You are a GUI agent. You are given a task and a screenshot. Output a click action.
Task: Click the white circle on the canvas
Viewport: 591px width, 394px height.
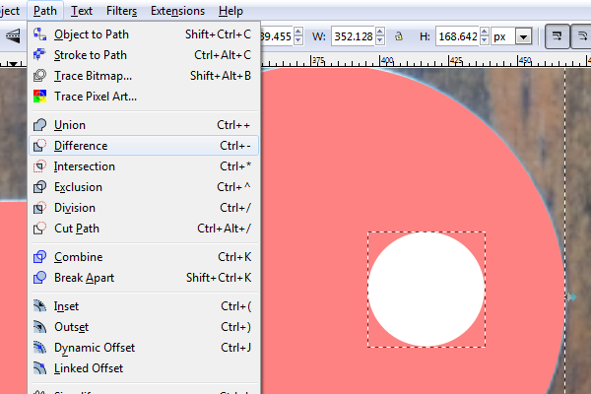pyautogui.click(x=427, y=290)
